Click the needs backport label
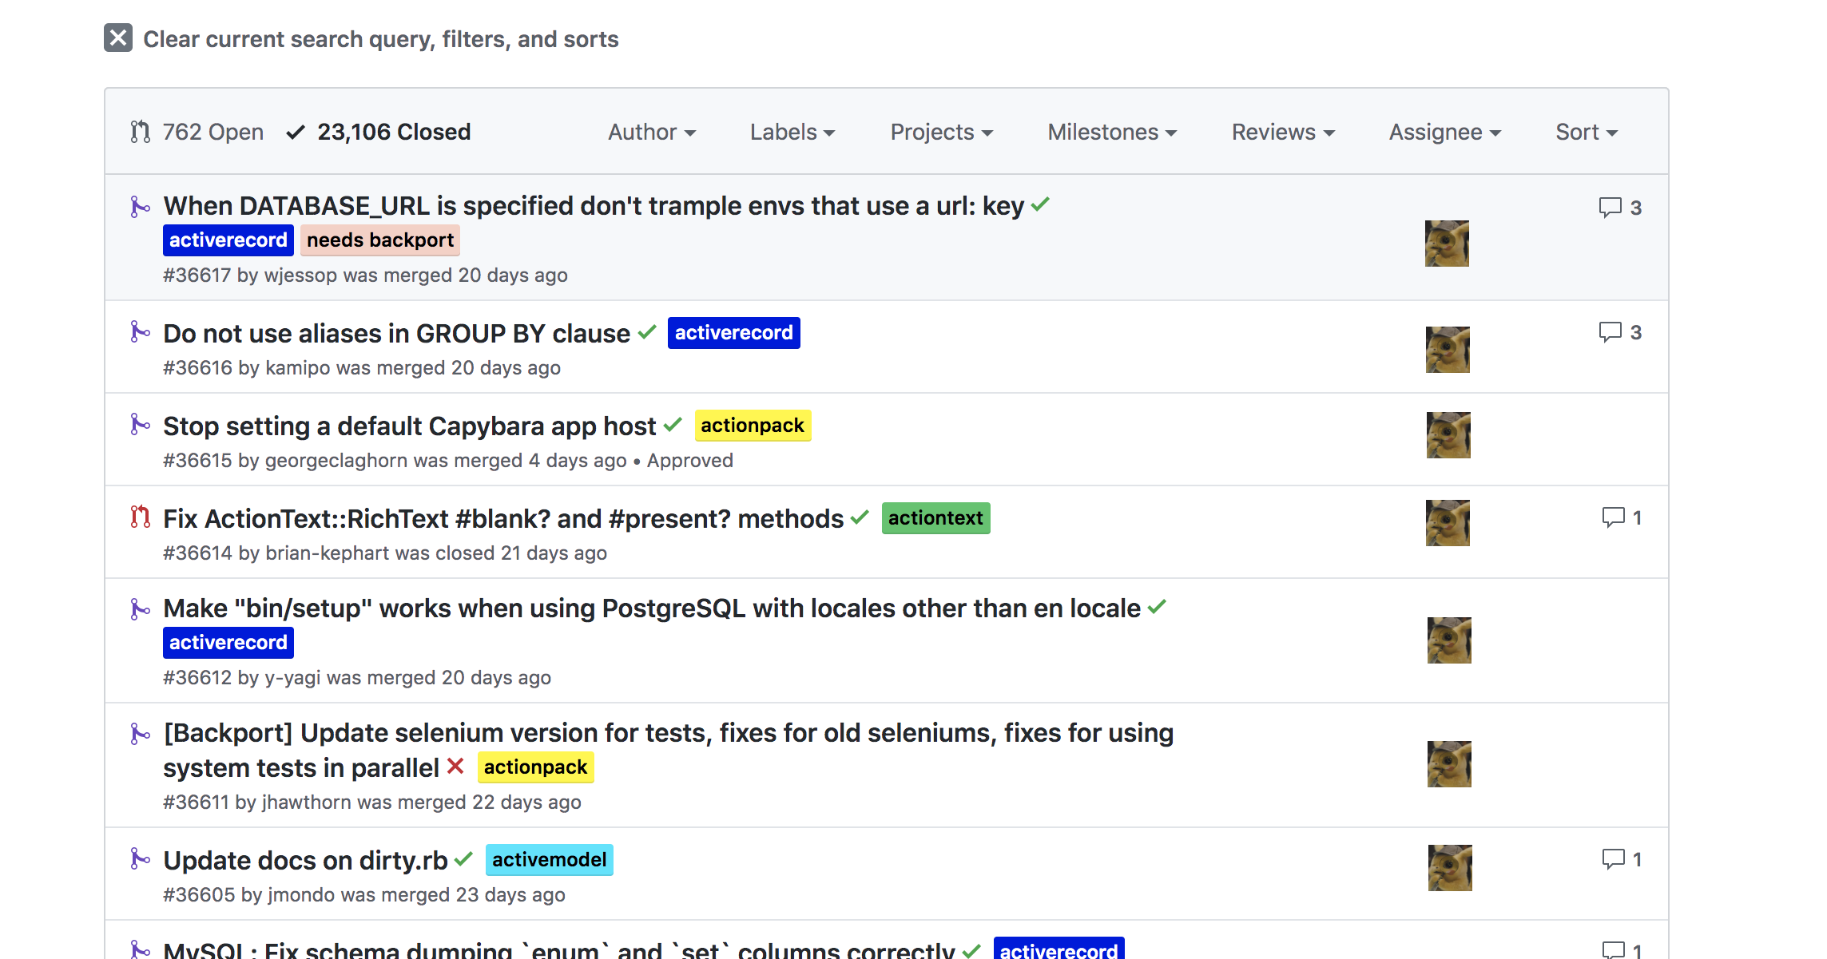 click(x=379, y=240)
